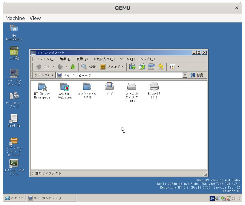
Task: Click JA language indicator in tray
Action: coord(212,198)
